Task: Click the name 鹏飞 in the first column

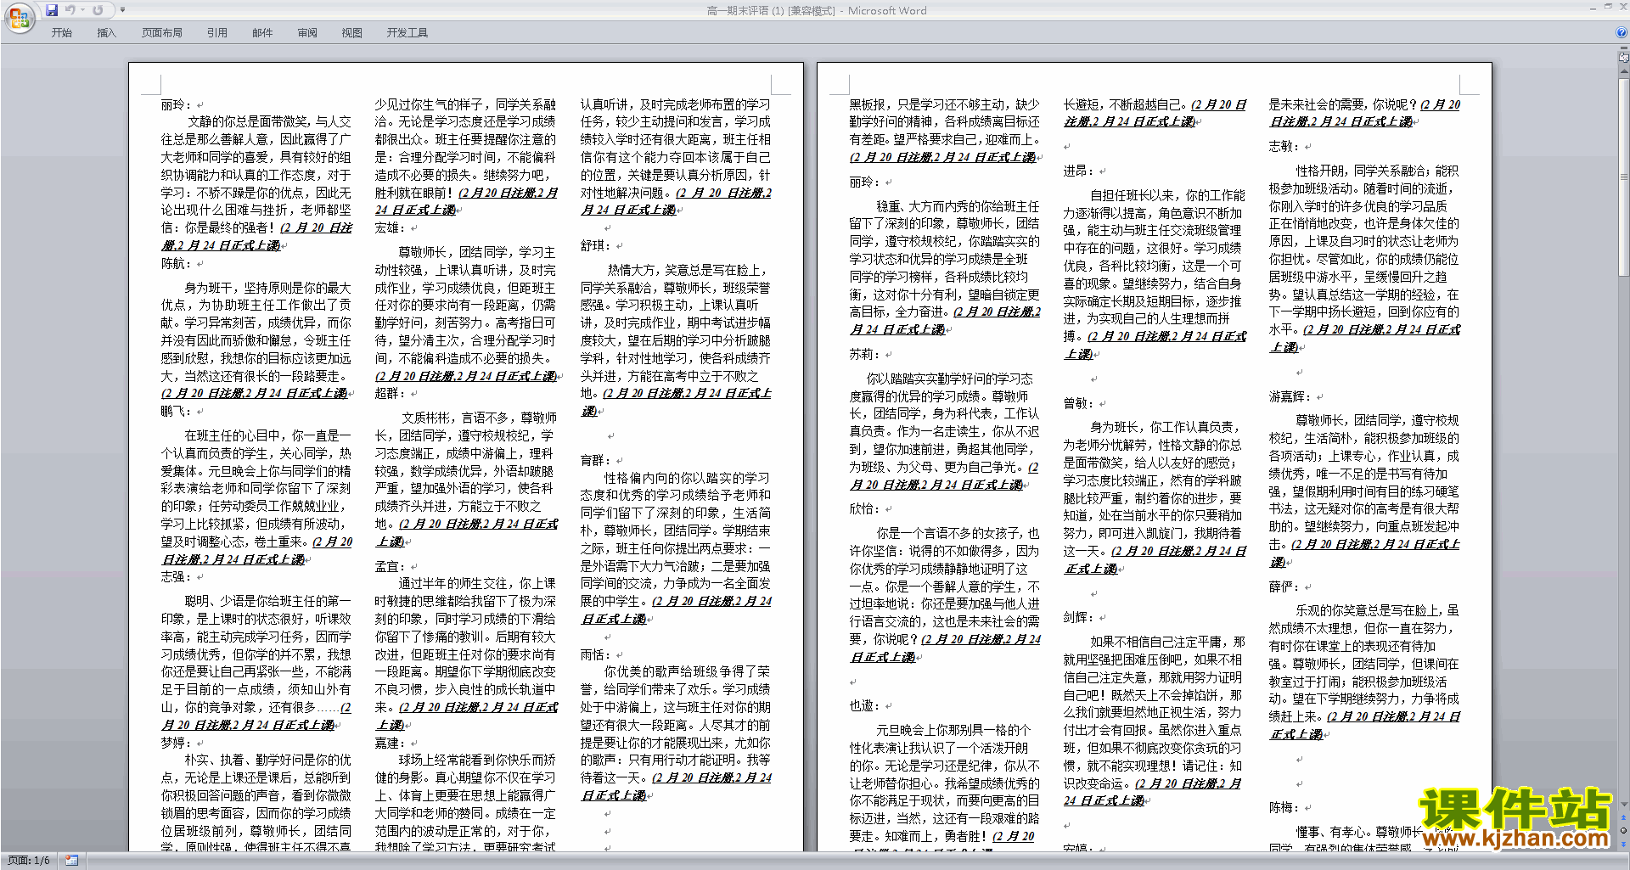Action: (172, 411)
